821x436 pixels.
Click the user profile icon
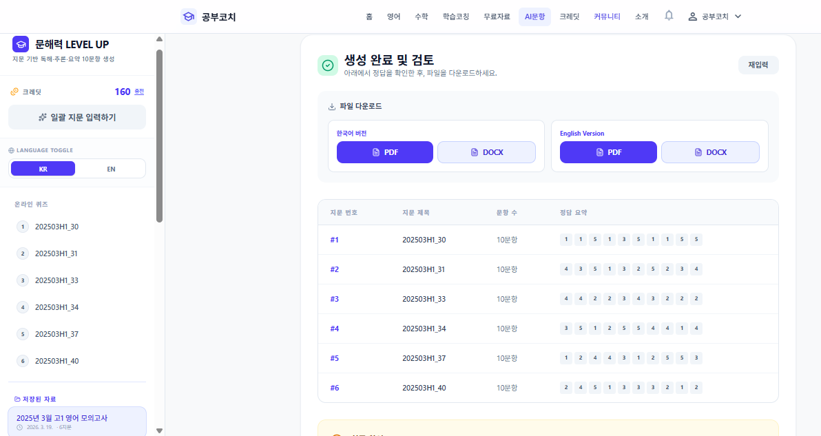(x=693, y=17)
